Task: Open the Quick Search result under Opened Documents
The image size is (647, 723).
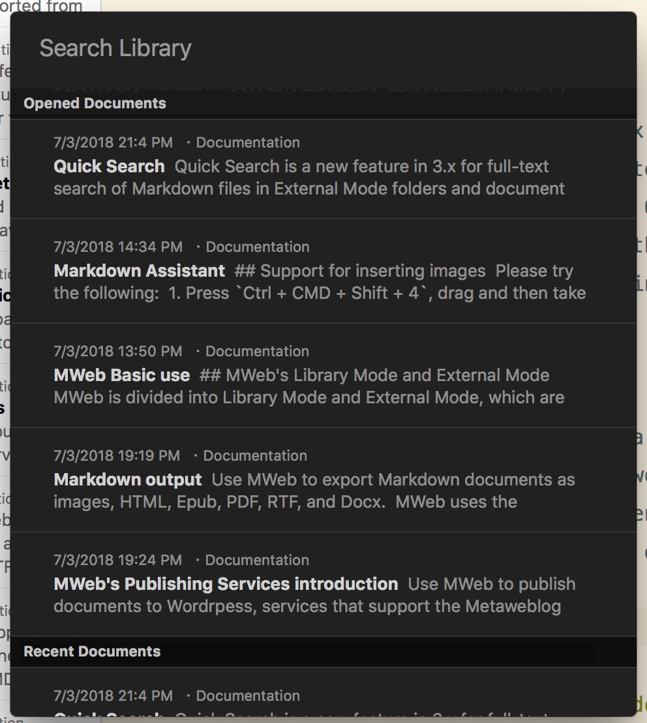Action: pos(323,169)
